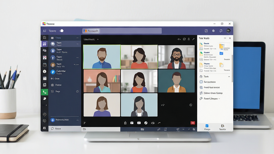
Task: Switch to the right tab at panel bottom
Action: coord(222,127)
